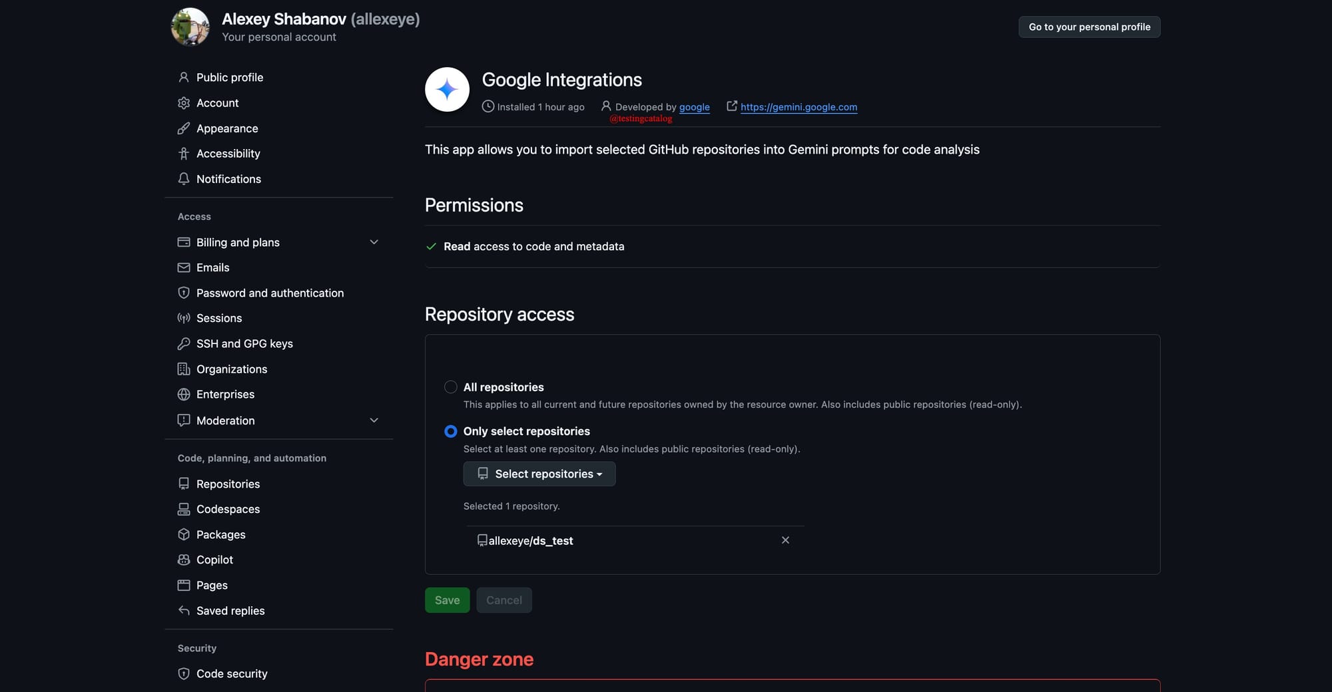Remove allexeye/ds_test repository from selection
Screen dimensions: 1332x692
tap(785, 540)
